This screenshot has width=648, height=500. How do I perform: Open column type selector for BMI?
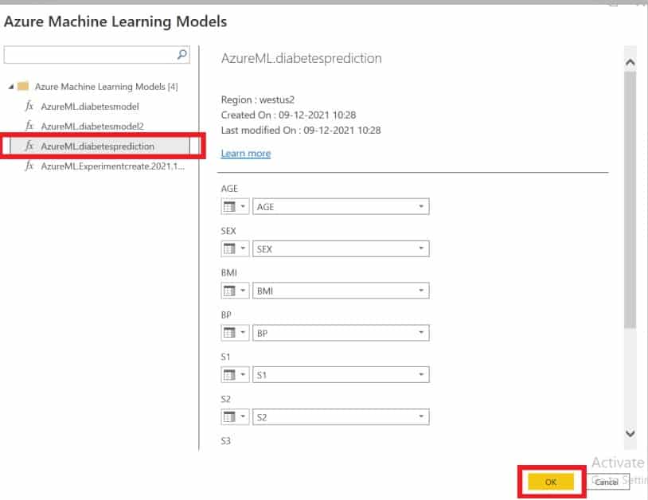coord(235,291)
